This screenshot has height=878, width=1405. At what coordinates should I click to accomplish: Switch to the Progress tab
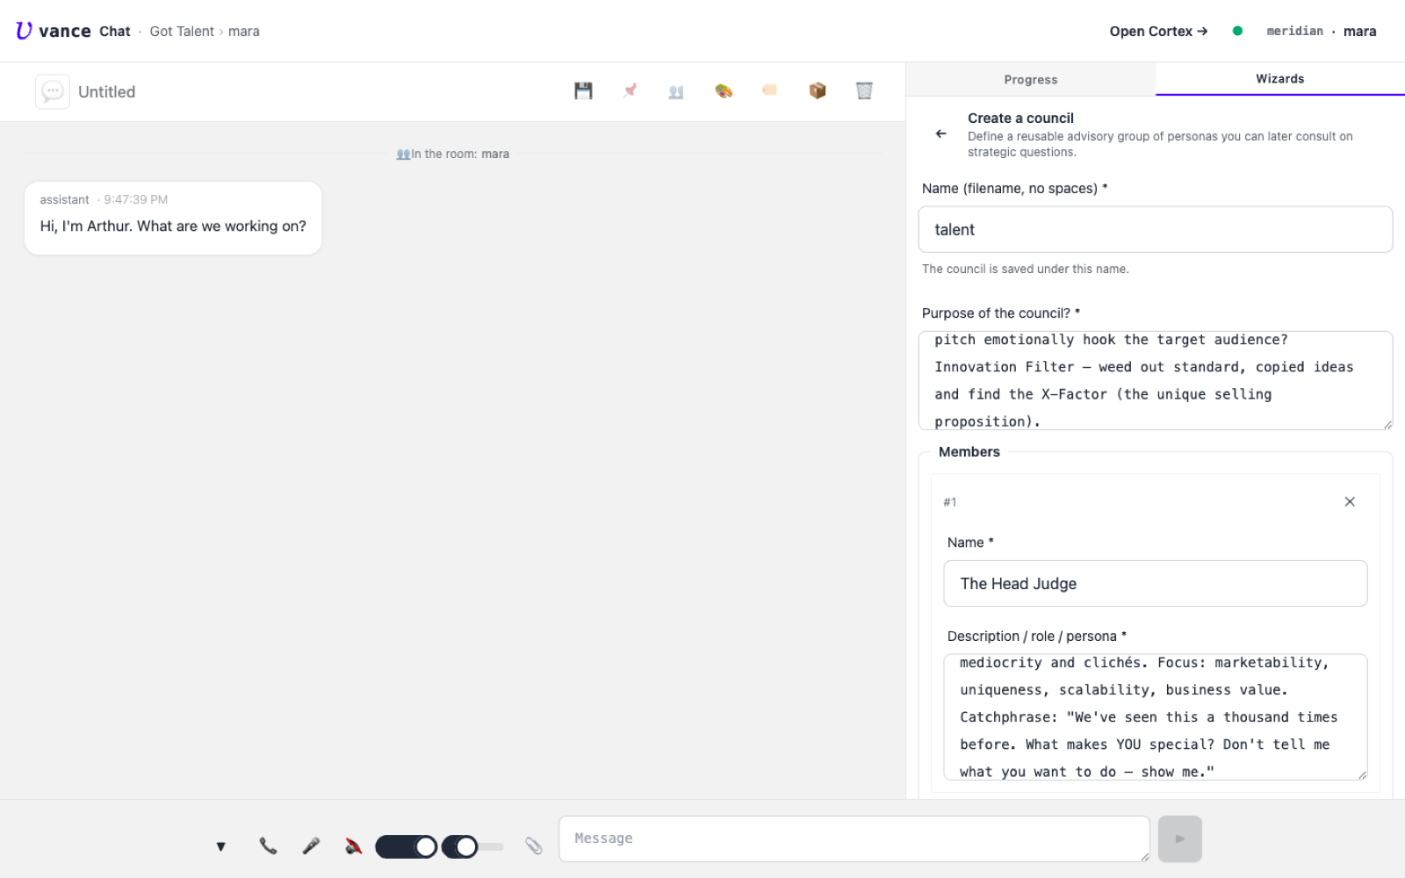(1031, 79)
